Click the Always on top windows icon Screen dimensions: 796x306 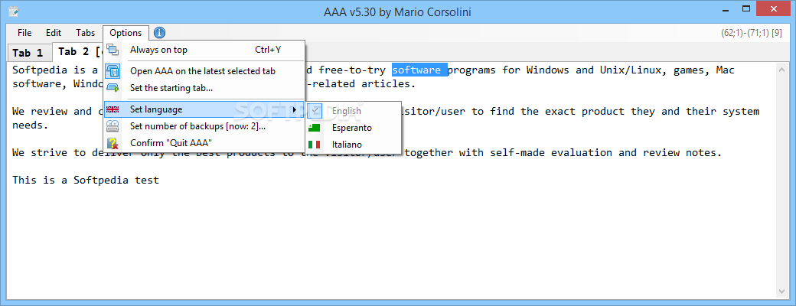(113, 50)
